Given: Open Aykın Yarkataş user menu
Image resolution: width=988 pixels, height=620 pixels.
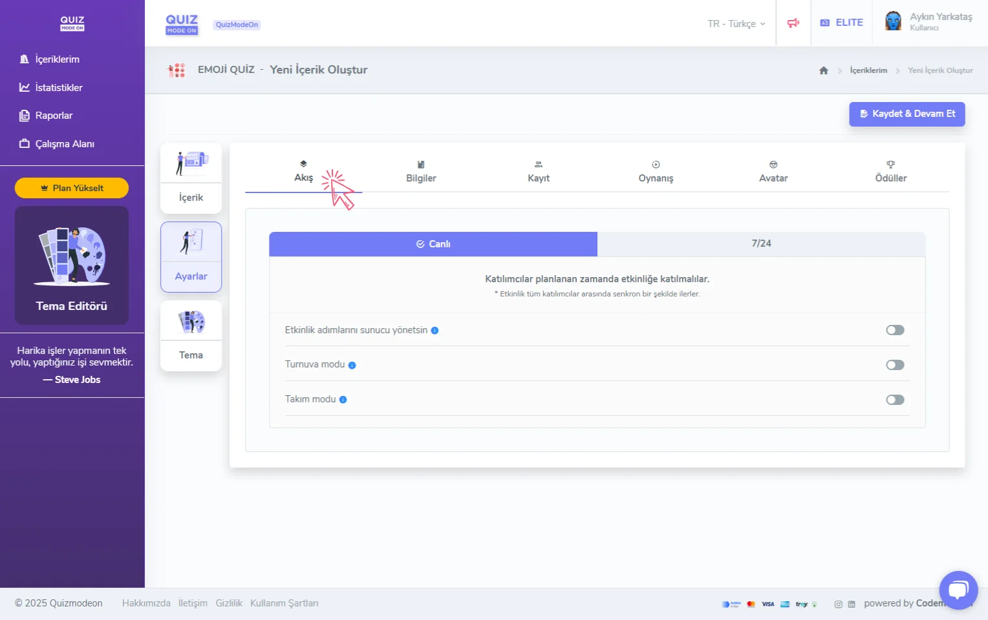Looking at the screenshot, I should click(x=940, y=21).
